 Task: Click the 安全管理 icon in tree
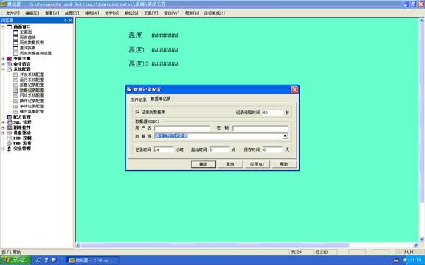point(9,149)
